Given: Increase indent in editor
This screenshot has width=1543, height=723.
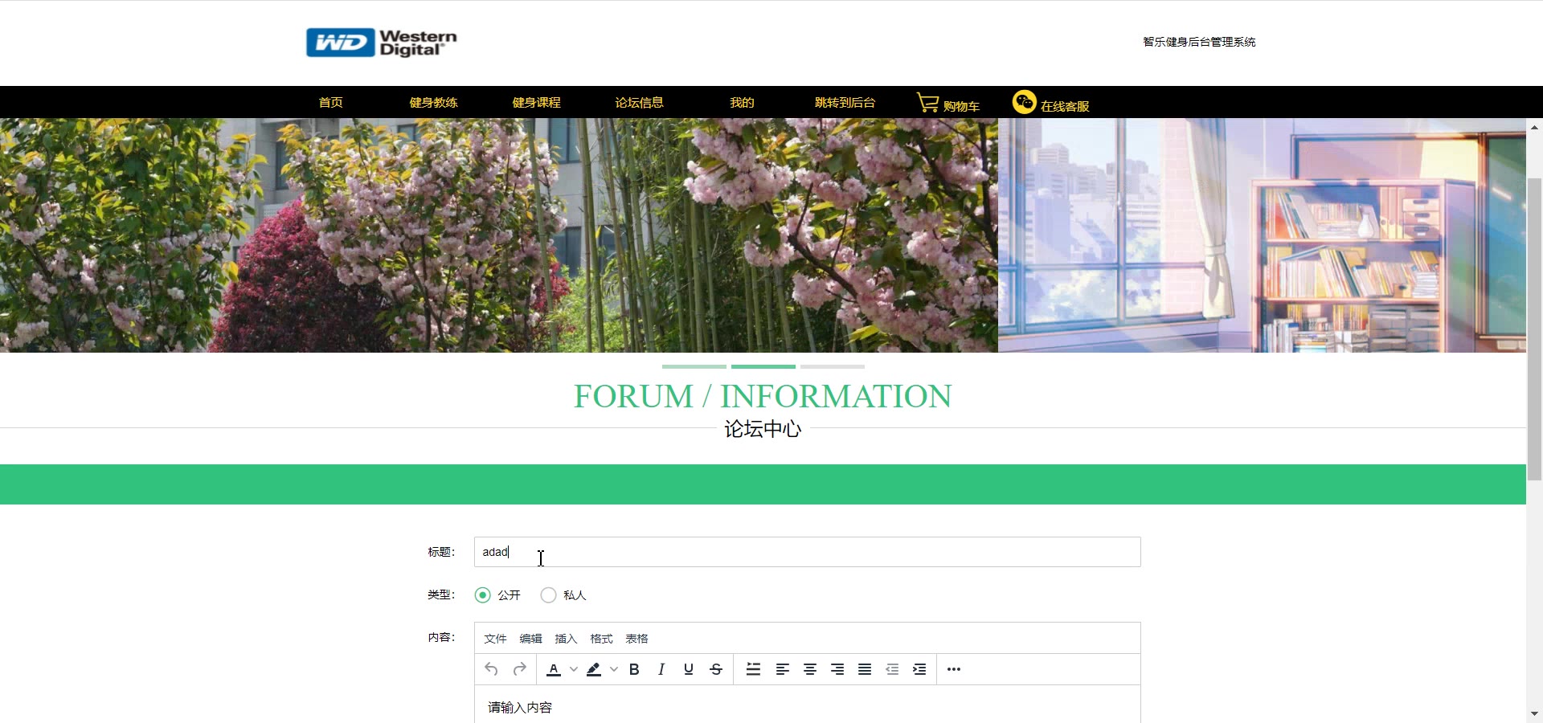Looking at the screenshot, I should tap(919, 669).
